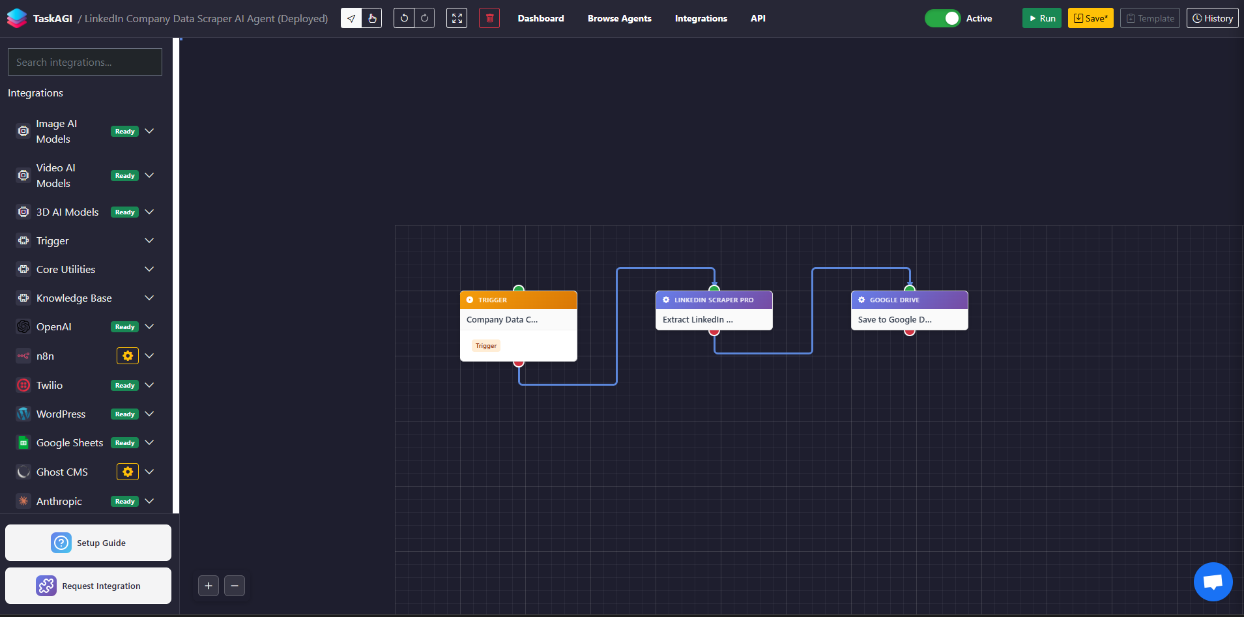Open the Dashboard menu
Screen dimensions: 1244x617
[541, 18]
